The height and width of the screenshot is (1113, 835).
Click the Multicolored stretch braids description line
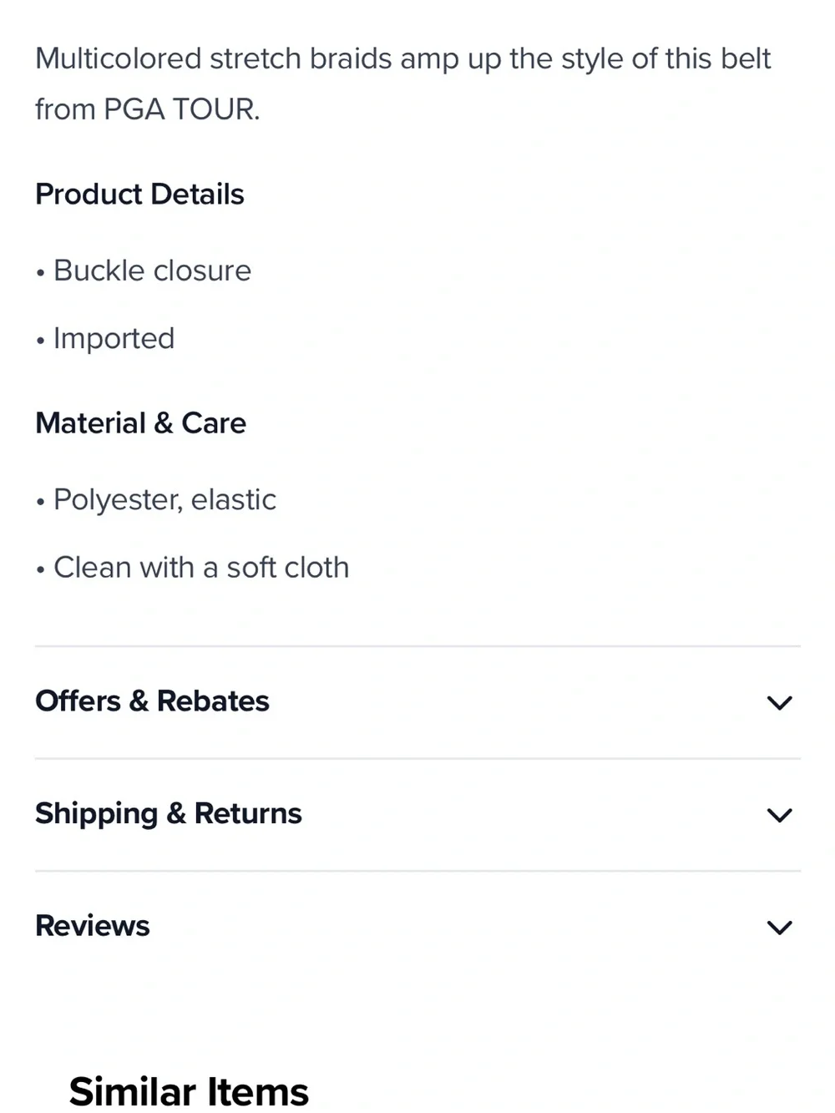click(402, 59)
